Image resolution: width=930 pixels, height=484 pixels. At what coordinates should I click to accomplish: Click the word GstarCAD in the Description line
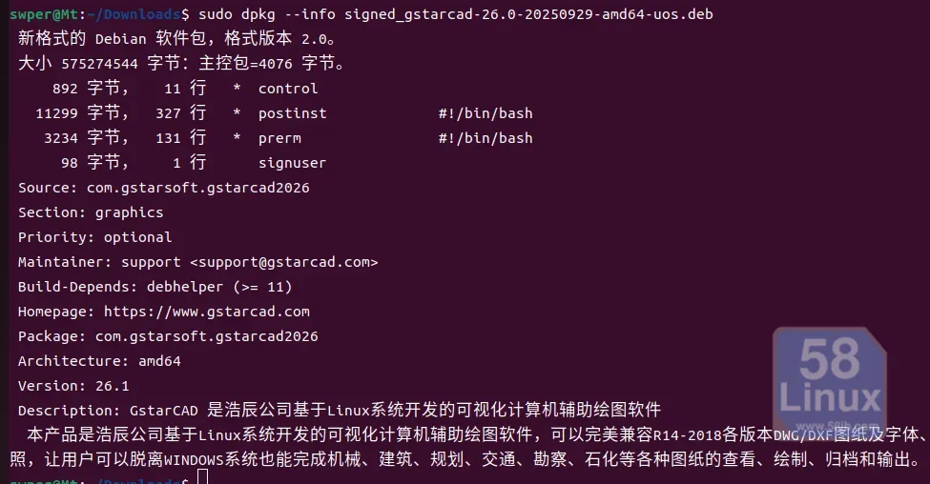click(x=163, y=411)
